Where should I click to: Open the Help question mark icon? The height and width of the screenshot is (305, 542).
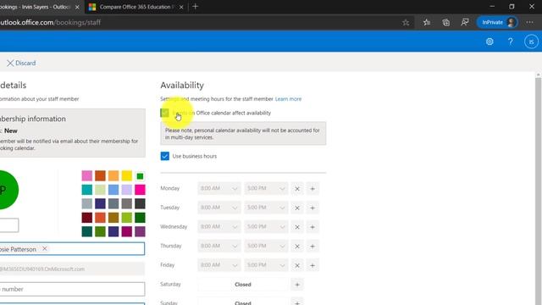point(510,42)
